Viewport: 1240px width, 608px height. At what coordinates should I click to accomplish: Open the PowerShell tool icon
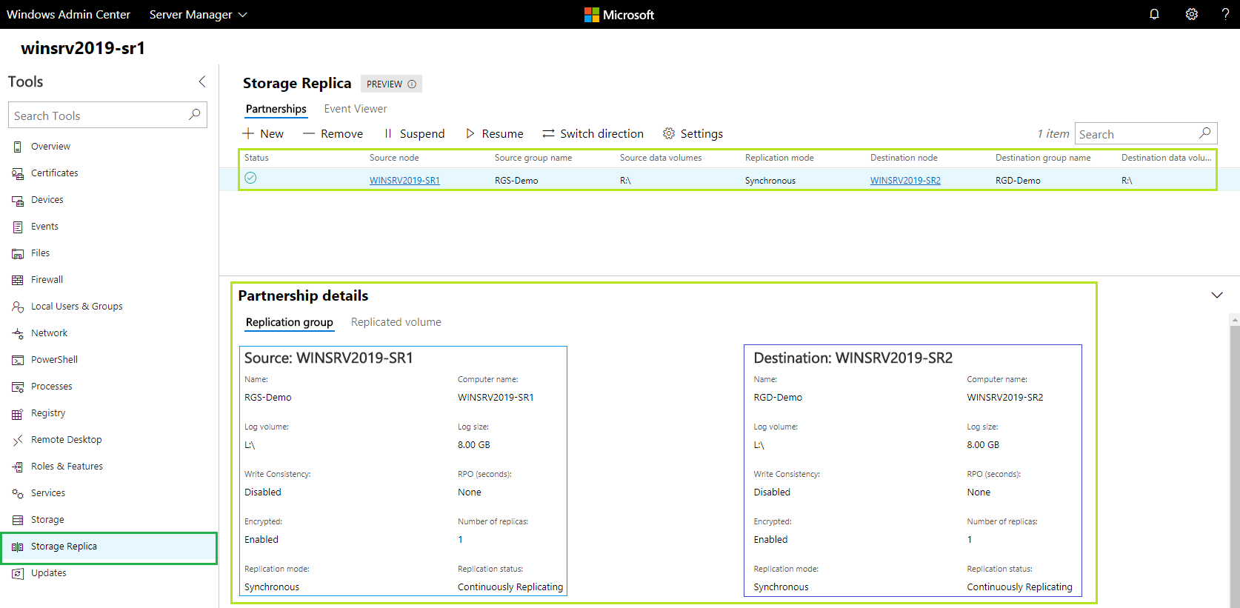point(18,360)
